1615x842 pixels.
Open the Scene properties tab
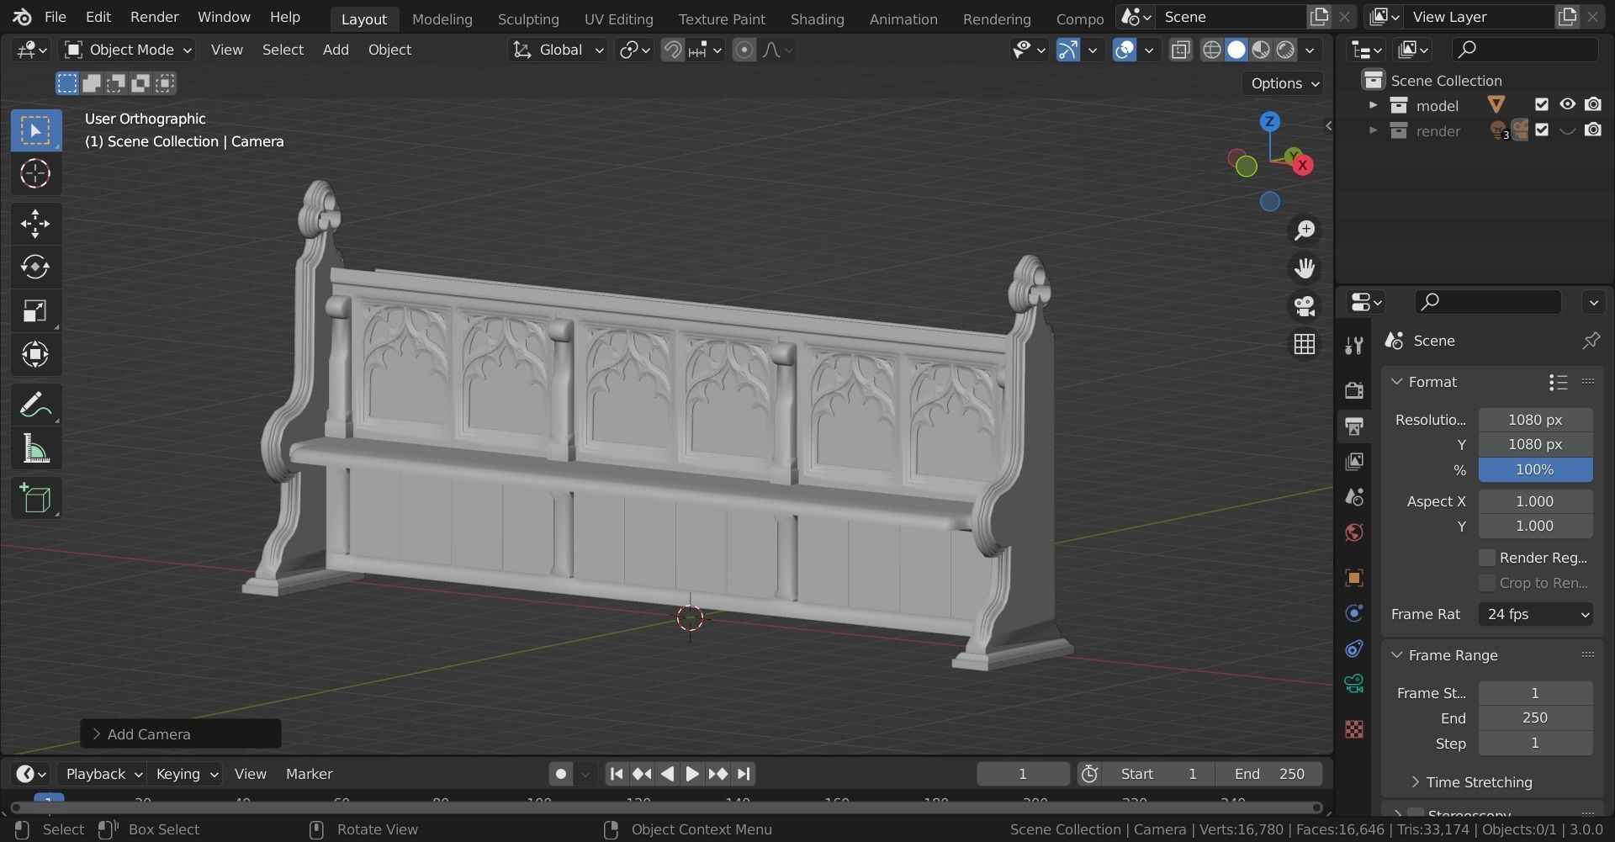click(1354, 496)
